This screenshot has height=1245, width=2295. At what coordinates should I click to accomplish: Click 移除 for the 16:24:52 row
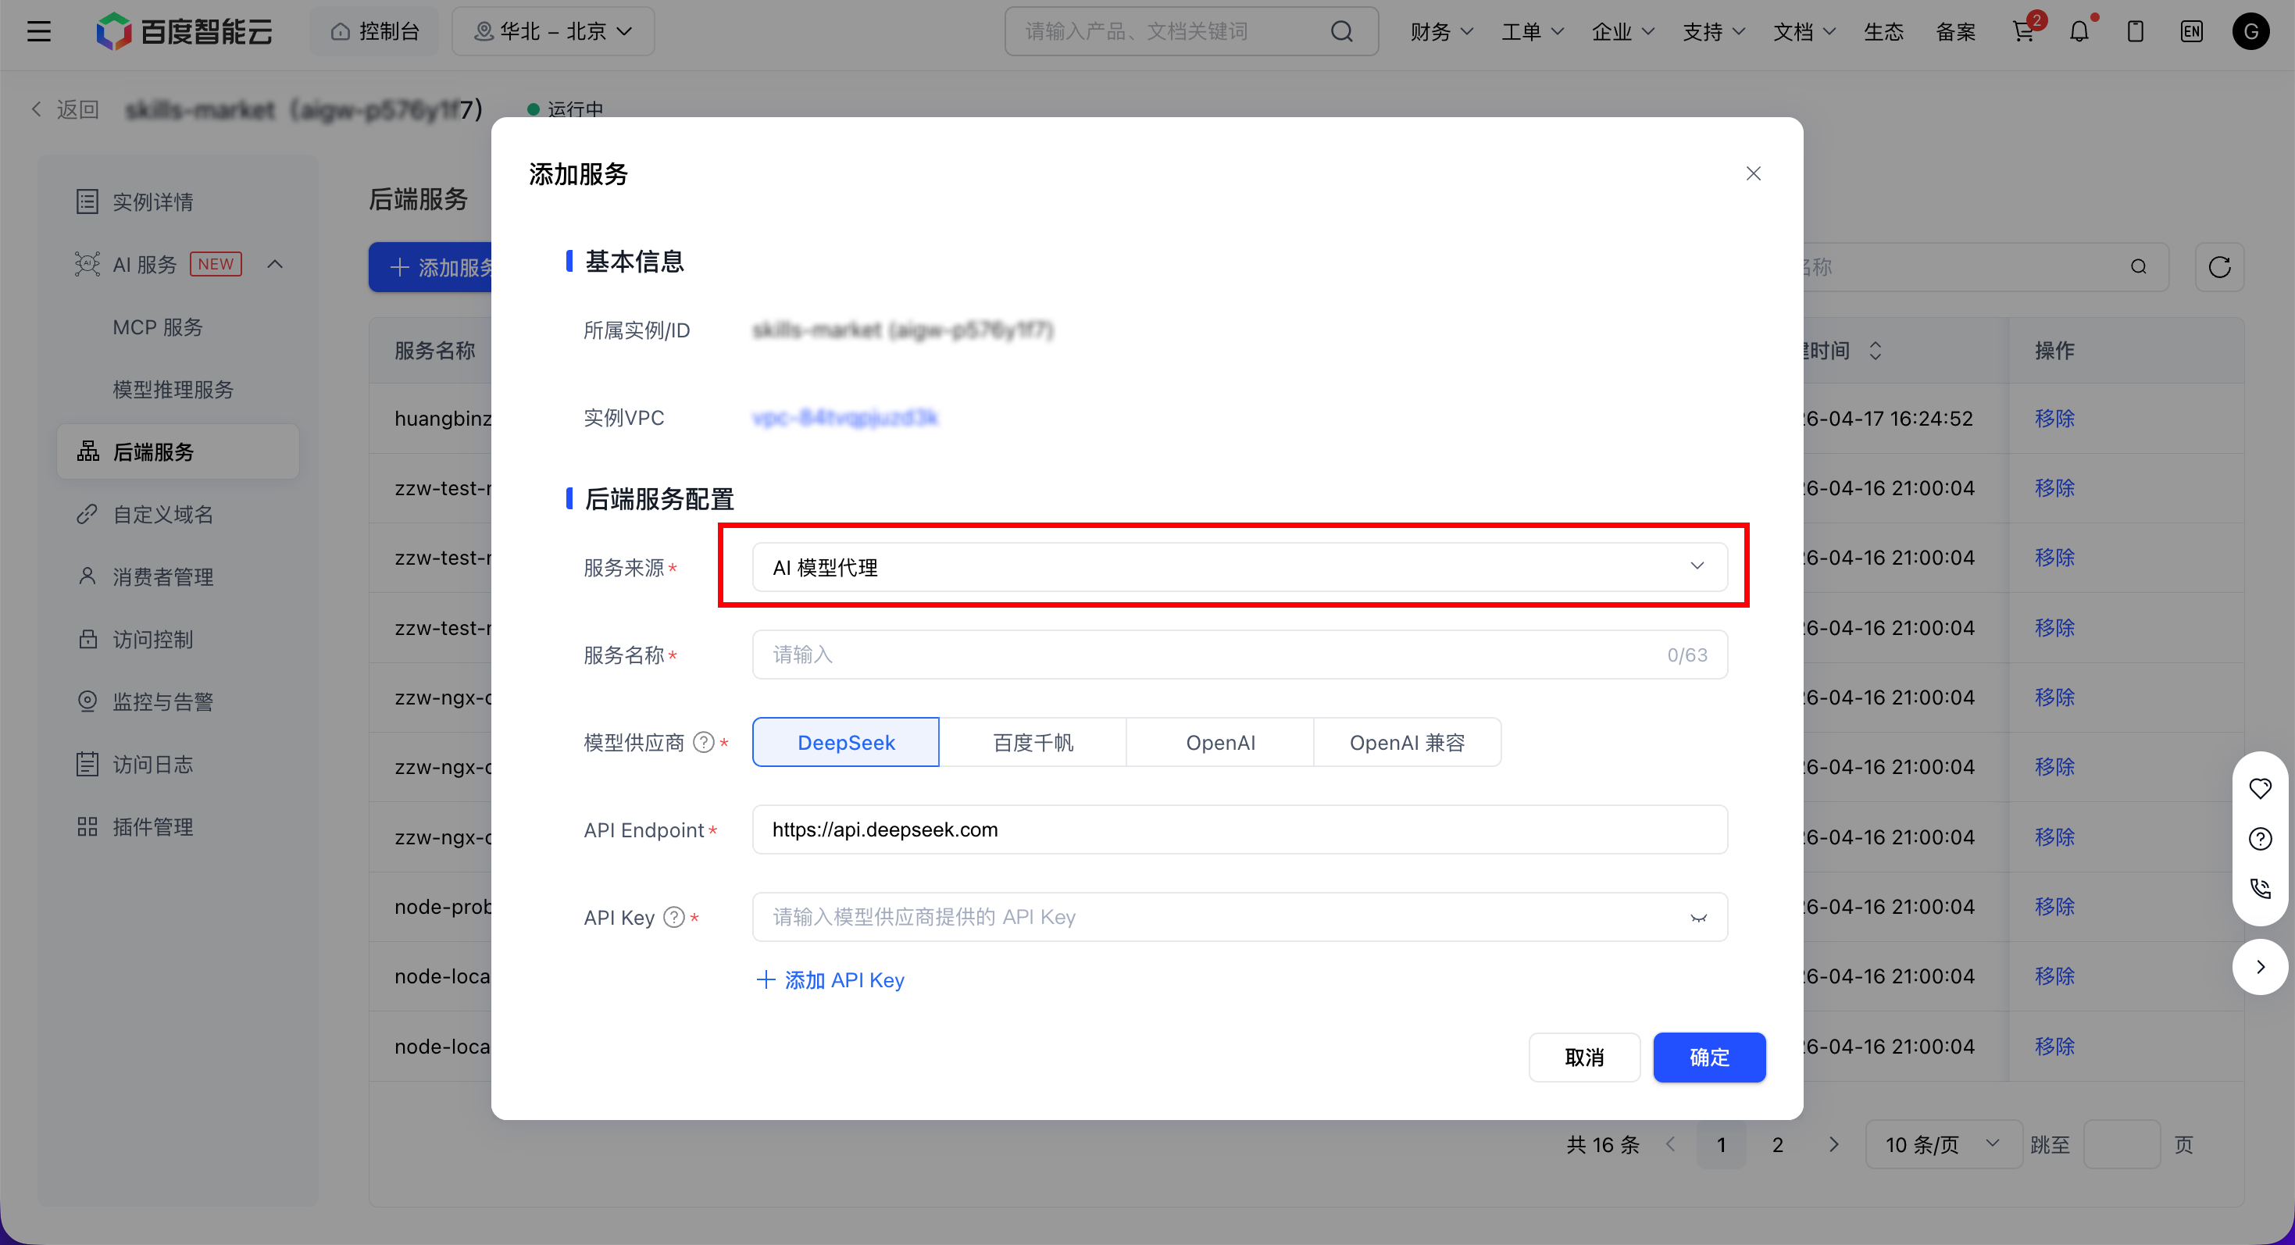tap(2054, 419)
